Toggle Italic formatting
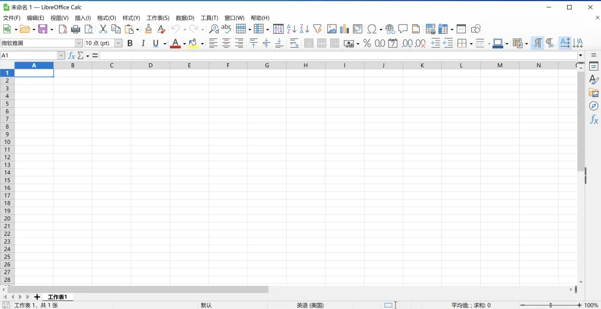Screen dimensions: 601x309 pyautogui.click(x=143, y=43)
